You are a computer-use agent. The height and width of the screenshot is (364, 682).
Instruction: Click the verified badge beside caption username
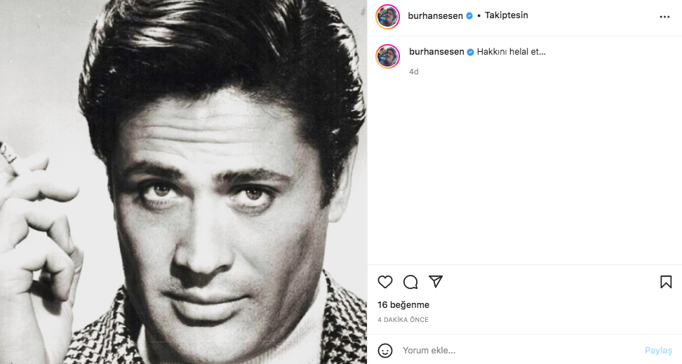(x=471, y=52)
